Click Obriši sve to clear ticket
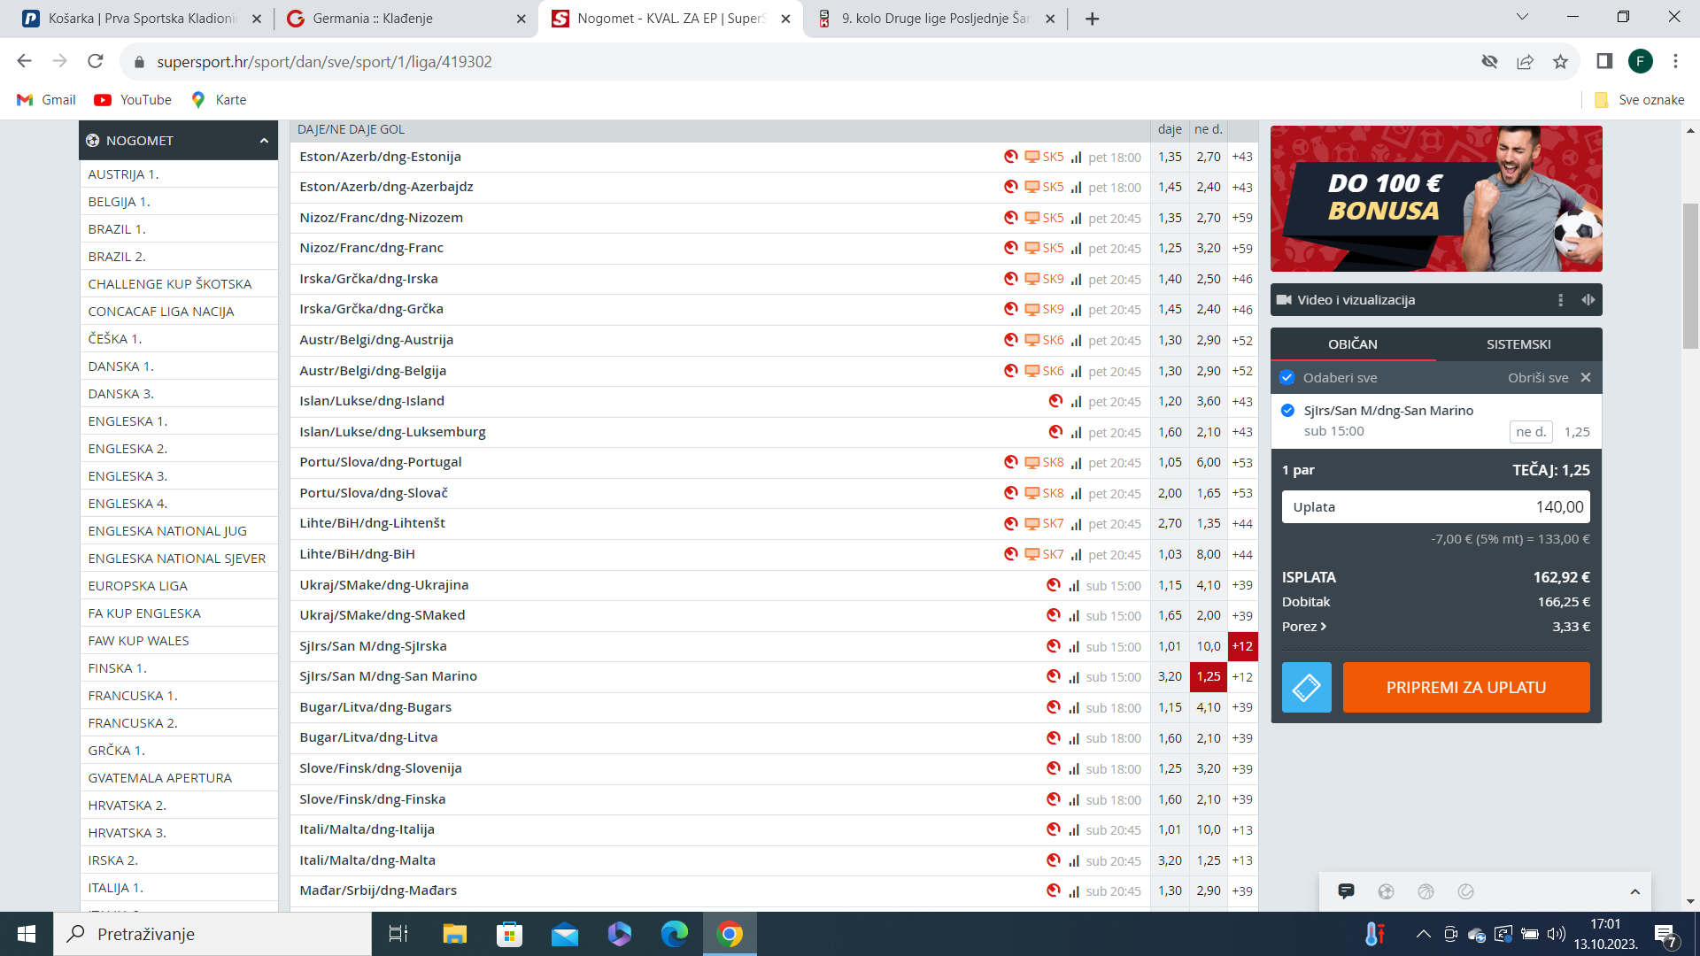1700x956 pixels. 1538,378
